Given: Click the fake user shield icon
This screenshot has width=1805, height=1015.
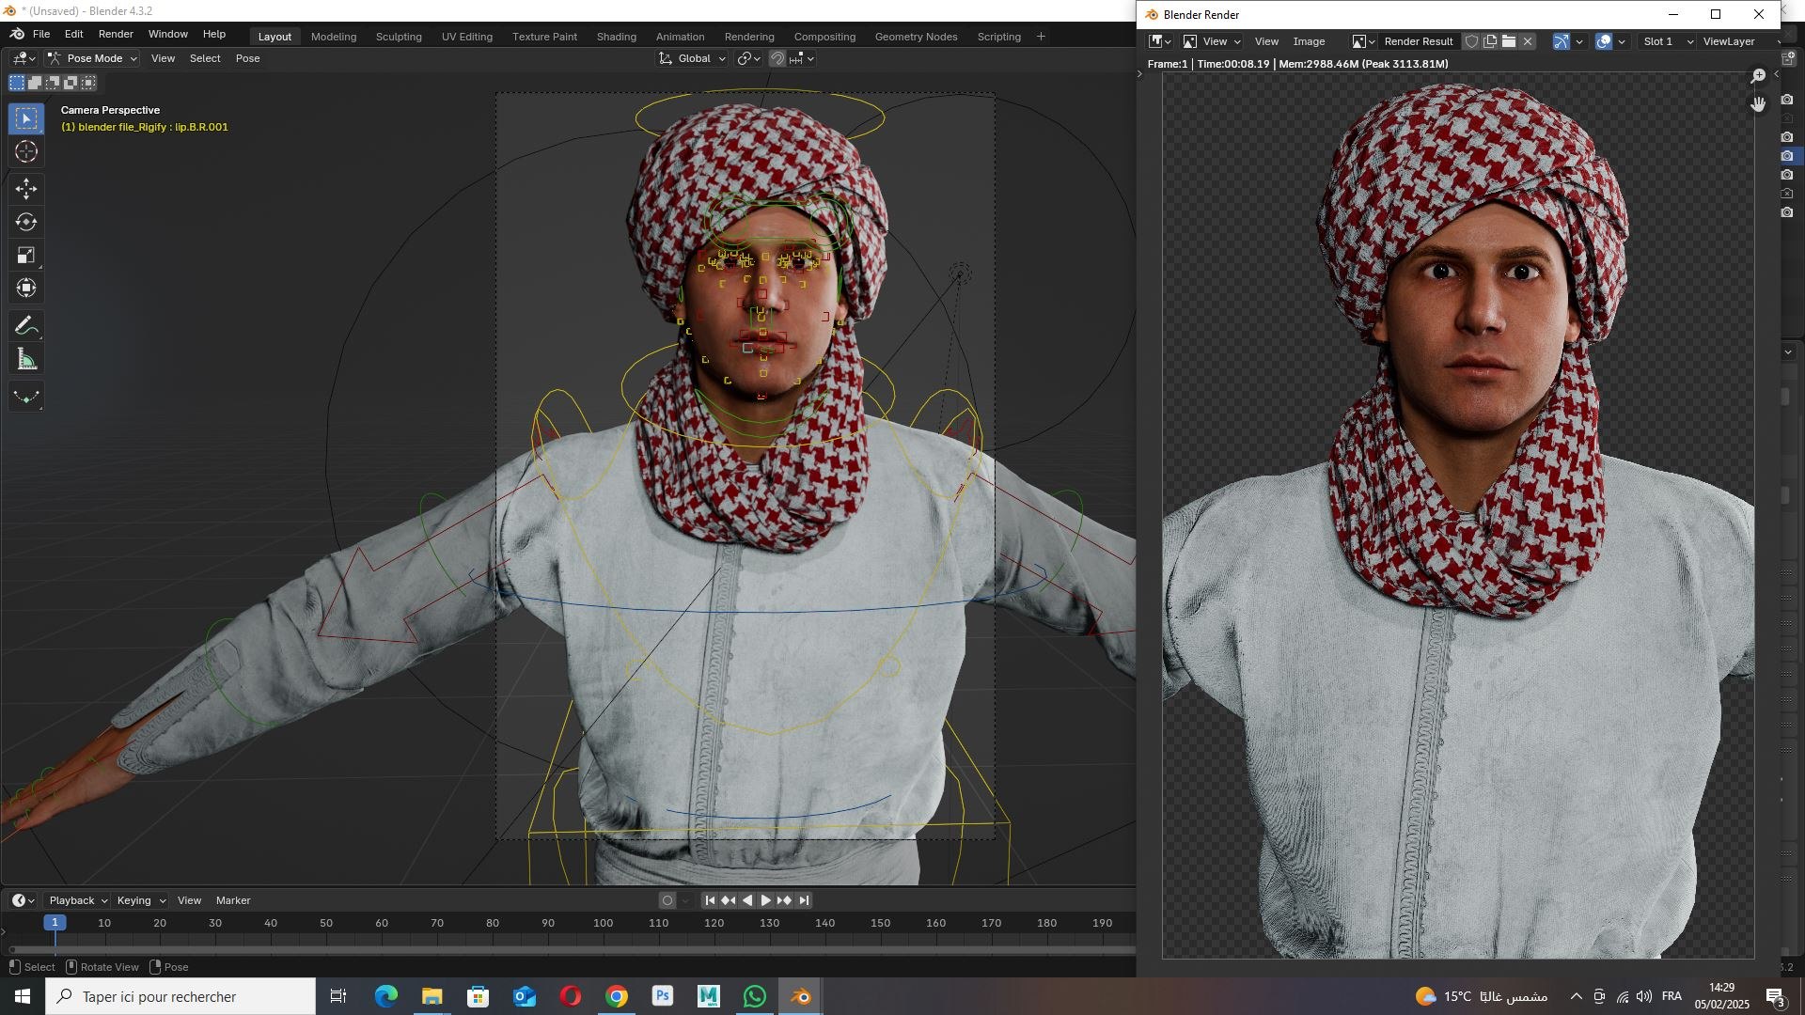Looking at the screenshot, I should coord(1472,41).
